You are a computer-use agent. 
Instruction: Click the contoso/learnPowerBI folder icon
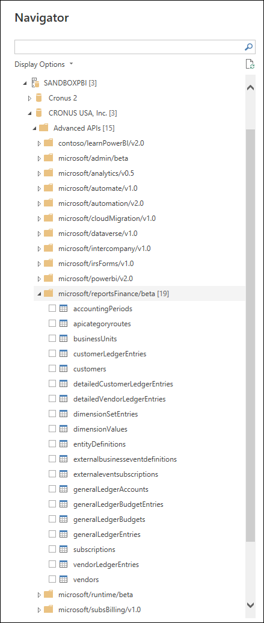(49, 143)
